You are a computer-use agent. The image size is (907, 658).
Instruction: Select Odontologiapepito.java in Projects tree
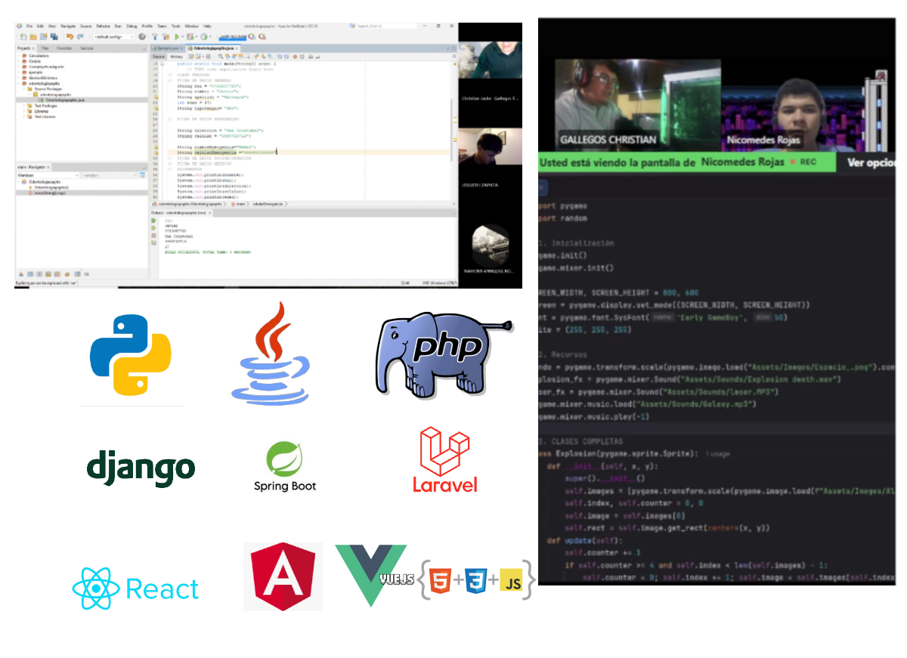[x=64, y=100]
